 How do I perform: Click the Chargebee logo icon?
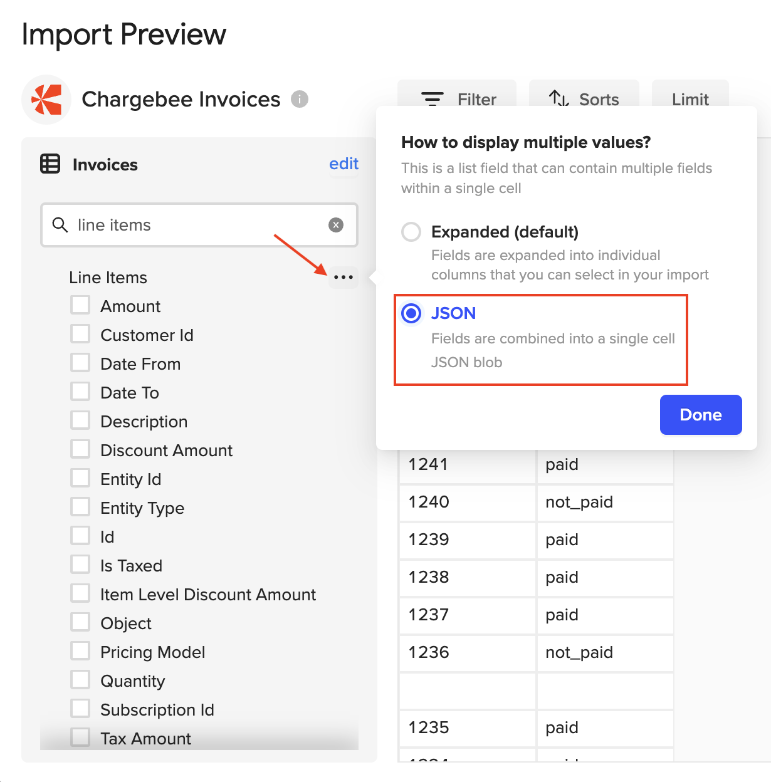click(x=46, y=100)
